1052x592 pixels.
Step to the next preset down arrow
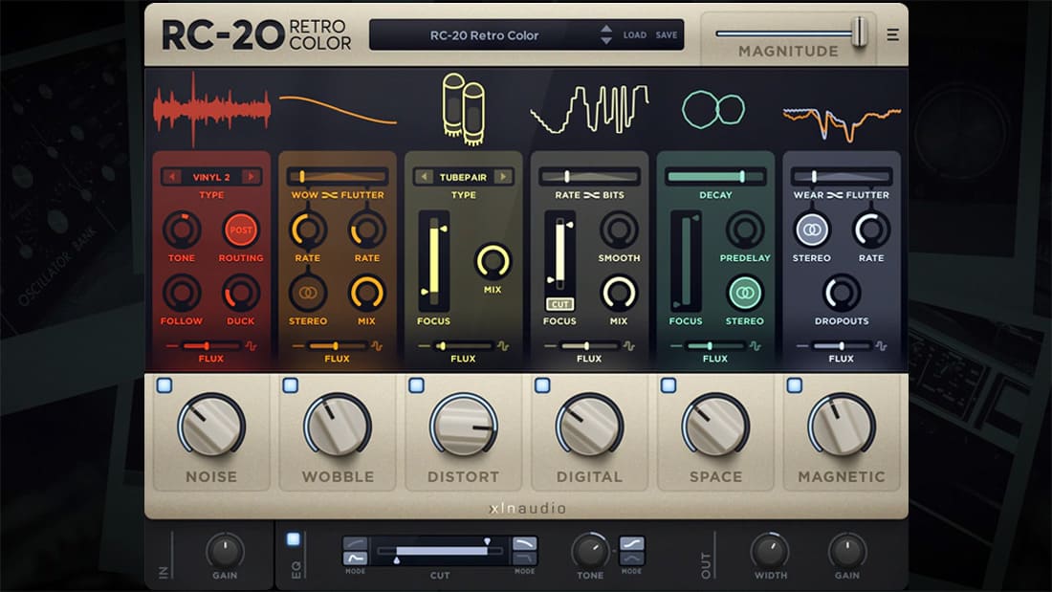[605, 40]
